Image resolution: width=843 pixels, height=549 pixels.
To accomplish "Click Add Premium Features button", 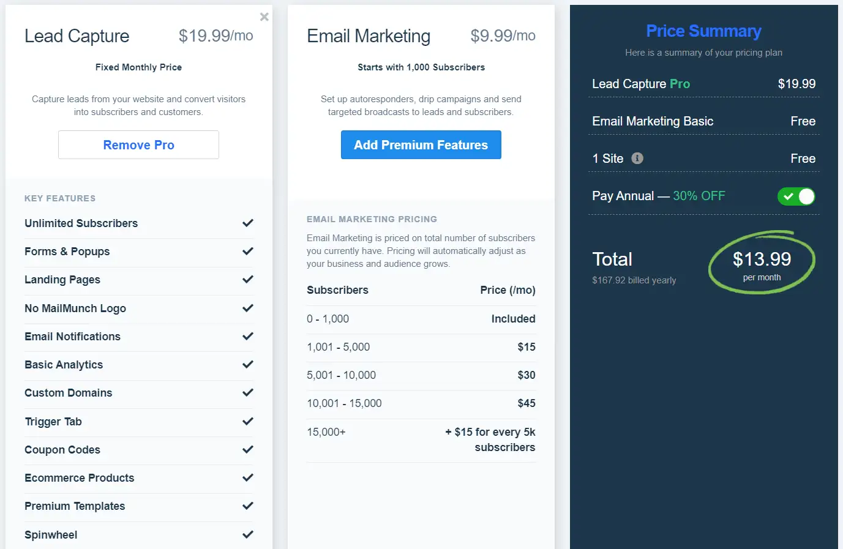I will coord(421,145).
